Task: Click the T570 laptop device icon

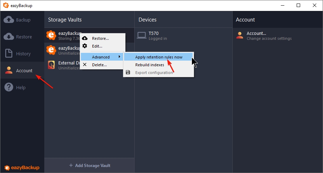Action: point(142,35)
